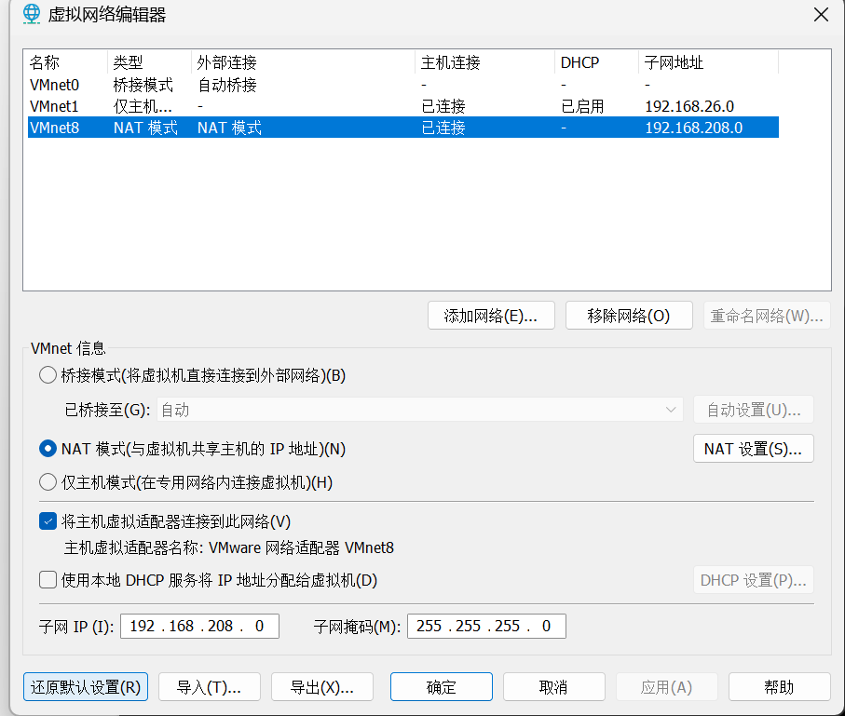Click 导入(T)... button

(x=209, y=686)
